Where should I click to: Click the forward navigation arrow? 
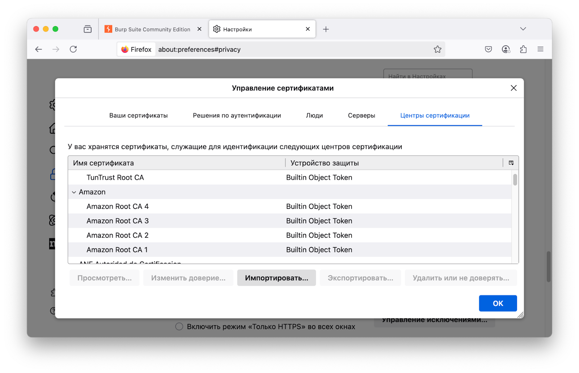[x=56, y=49]
